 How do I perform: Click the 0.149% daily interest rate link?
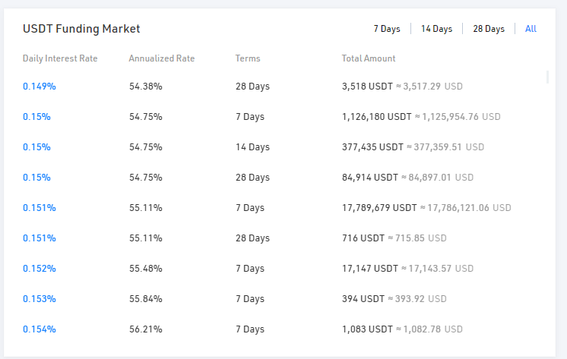coord(40,87)
